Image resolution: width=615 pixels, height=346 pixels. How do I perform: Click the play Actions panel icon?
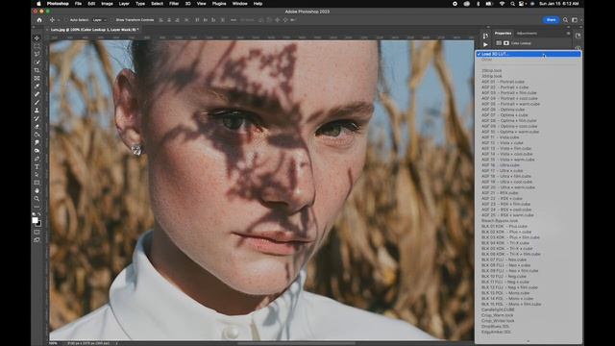[x=485, y=44]
